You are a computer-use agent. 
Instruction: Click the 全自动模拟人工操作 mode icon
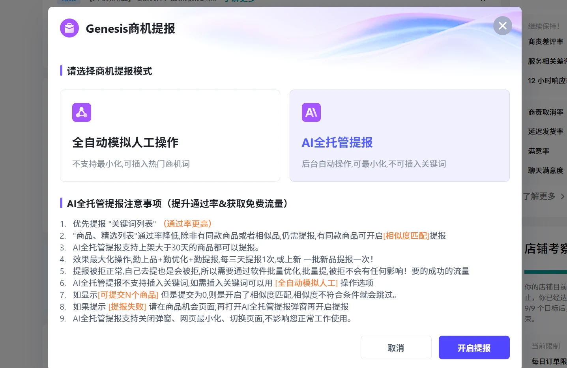82,112
